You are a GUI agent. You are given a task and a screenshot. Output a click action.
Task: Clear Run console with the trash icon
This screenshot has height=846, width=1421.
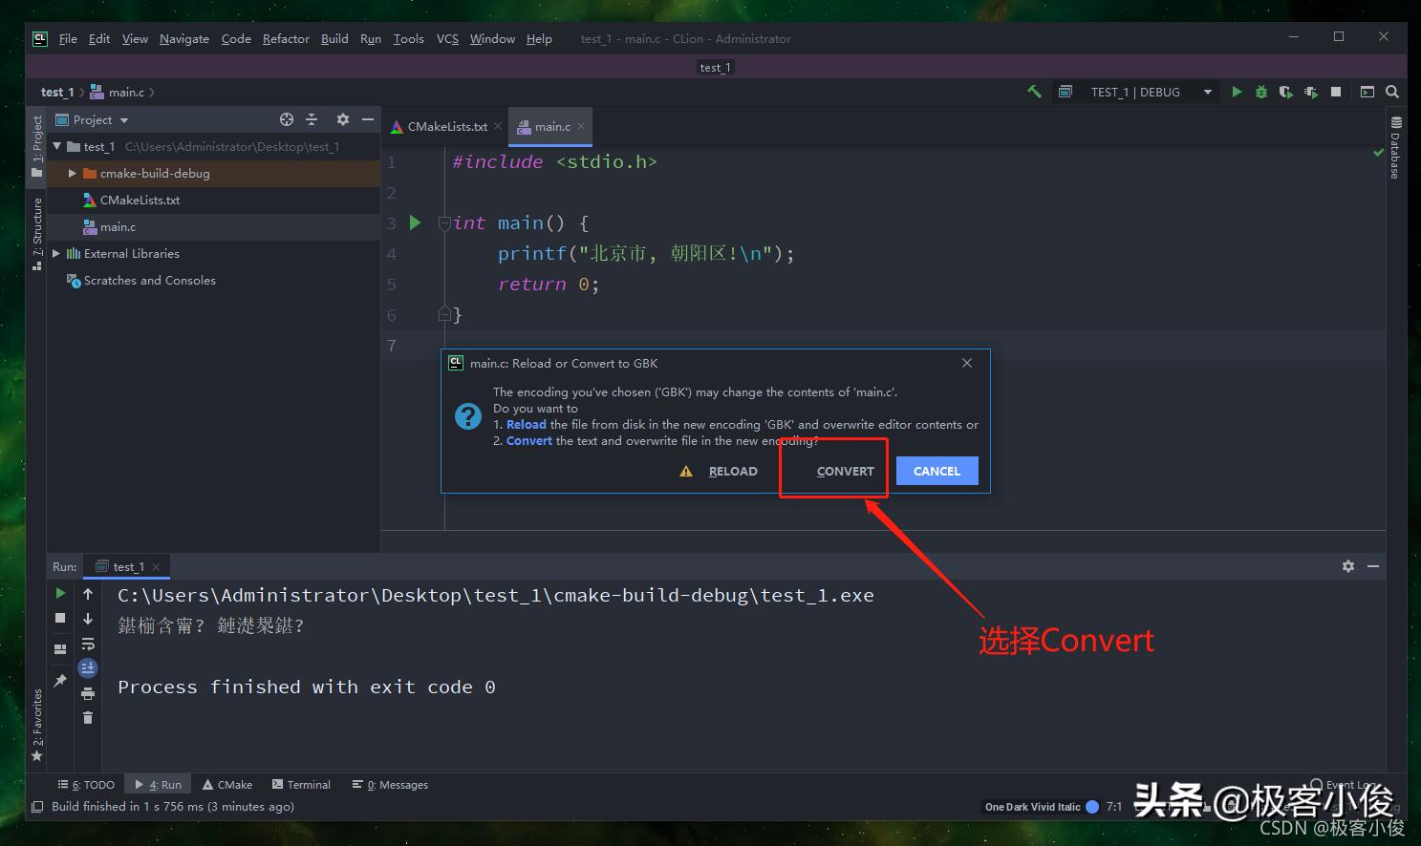coord(88,717)
